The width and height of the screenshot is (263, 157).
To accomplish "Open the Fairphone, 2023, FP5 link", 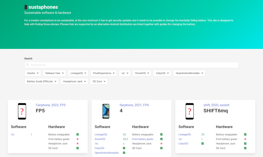I will tap(51, 105).
